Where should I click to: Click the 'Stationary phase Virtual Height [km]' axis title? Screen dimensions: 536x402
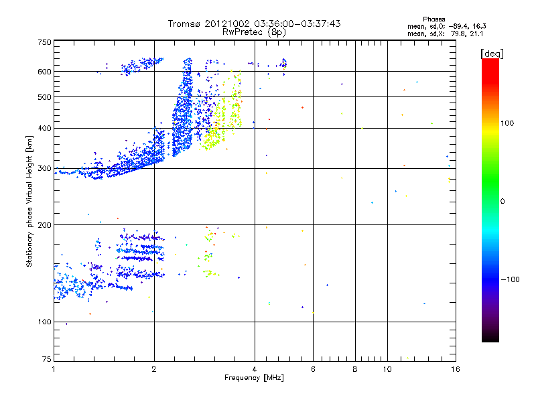[x=29, y=202]
